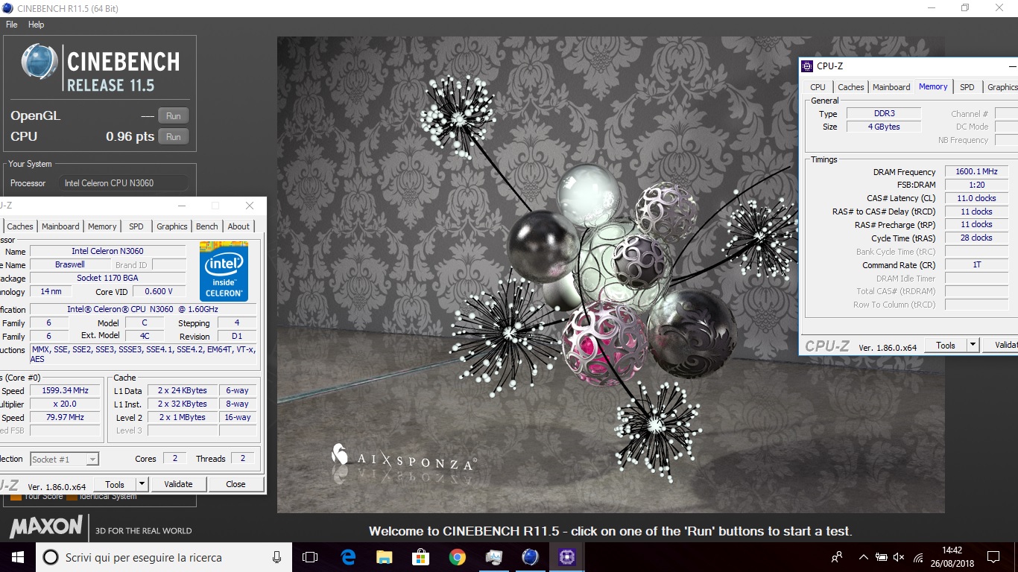Switch to Bench tab in left CPU-Z window
Viewport: 1018px width, 572px height.
click(x=207, y=226)
